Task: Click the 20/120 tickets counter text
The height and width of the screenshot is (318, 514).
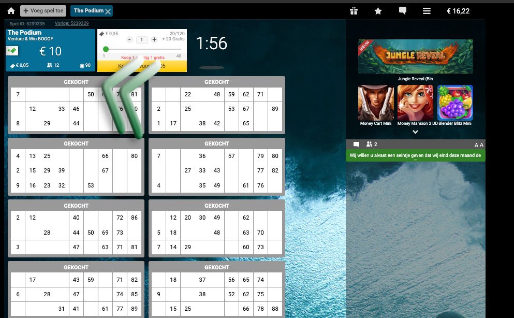Action: point(177,34)
